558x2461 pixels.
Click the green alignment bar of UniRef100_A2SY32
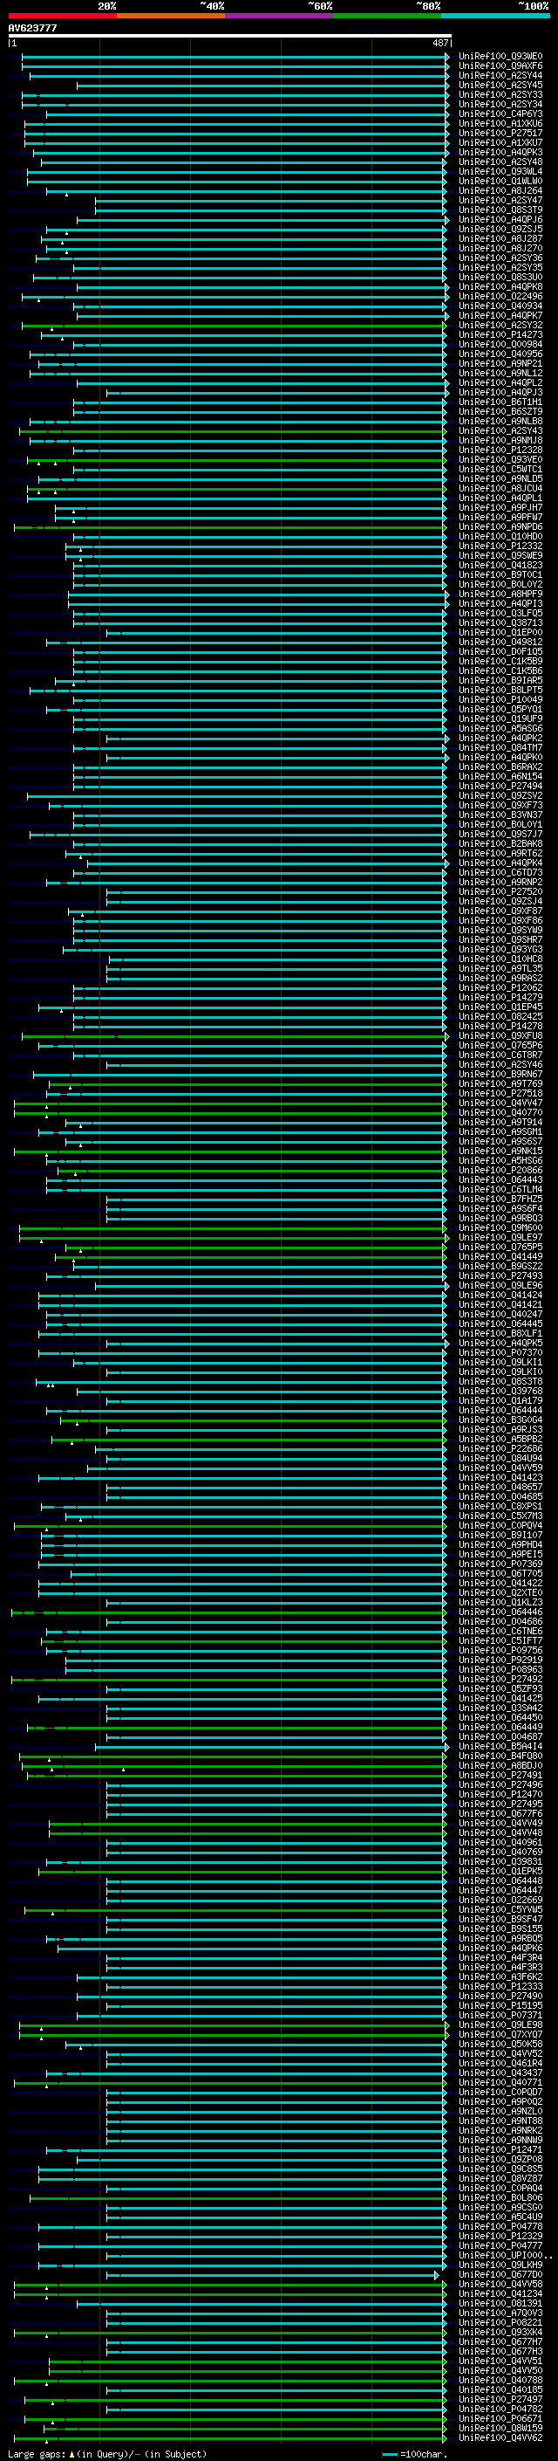[x=233, y=326]
